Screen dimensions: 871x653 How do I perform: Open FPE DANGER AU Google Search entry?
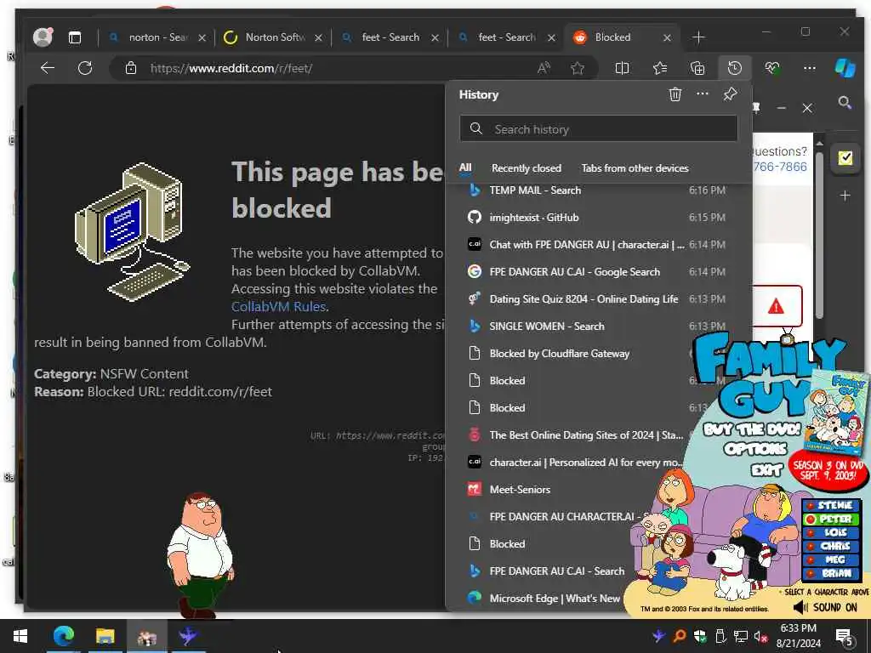click(x=598, y=272)
